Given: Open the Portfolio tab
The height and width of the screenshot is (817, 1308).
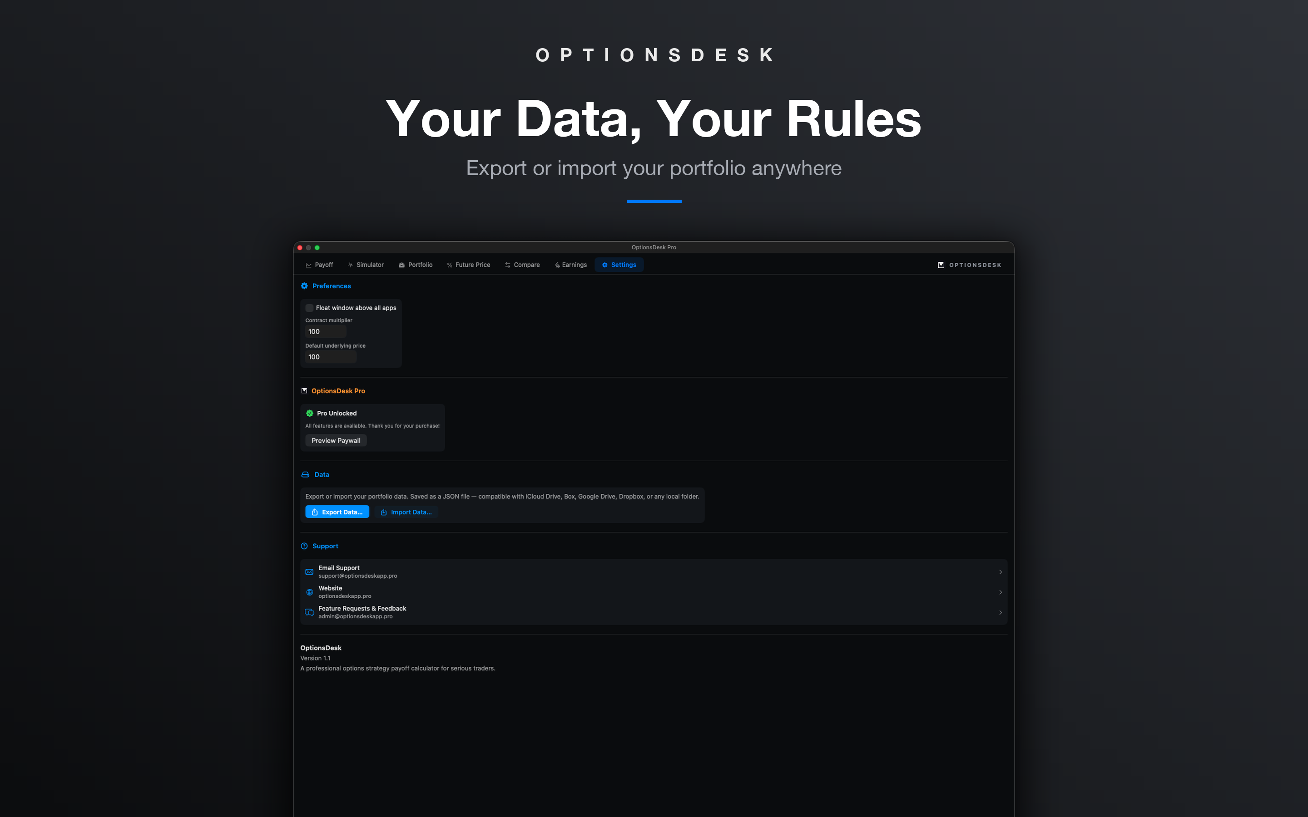Looking at the screenshot, I should pyautogui.click(x=415, y=265).
